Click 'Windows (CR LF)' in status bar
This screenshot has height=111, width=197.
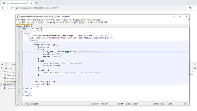point(159,104)
